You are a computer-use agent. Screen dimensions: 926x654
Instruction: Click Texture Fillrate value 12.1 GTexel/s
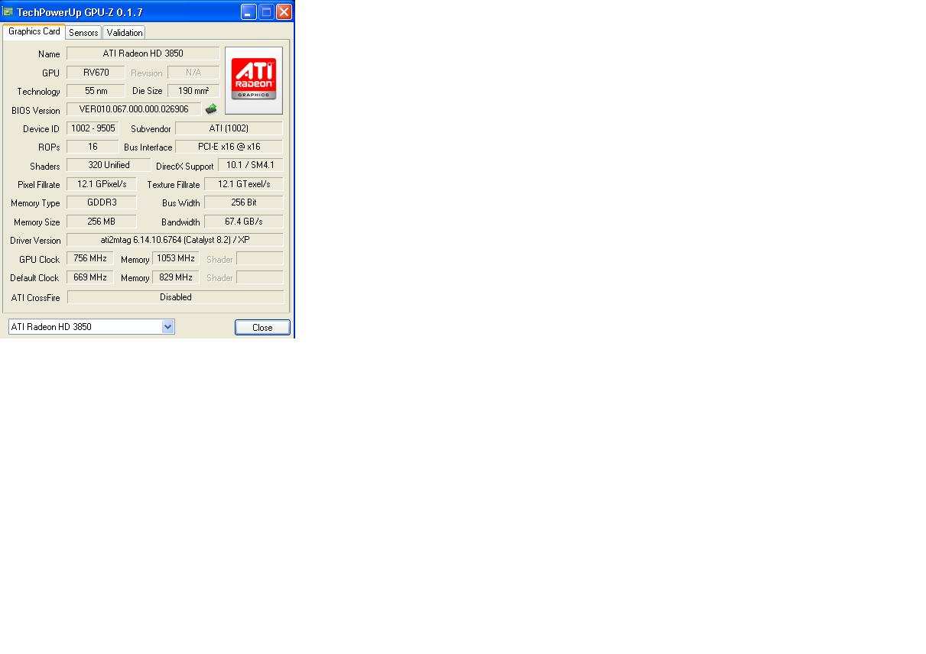(243, 184)
